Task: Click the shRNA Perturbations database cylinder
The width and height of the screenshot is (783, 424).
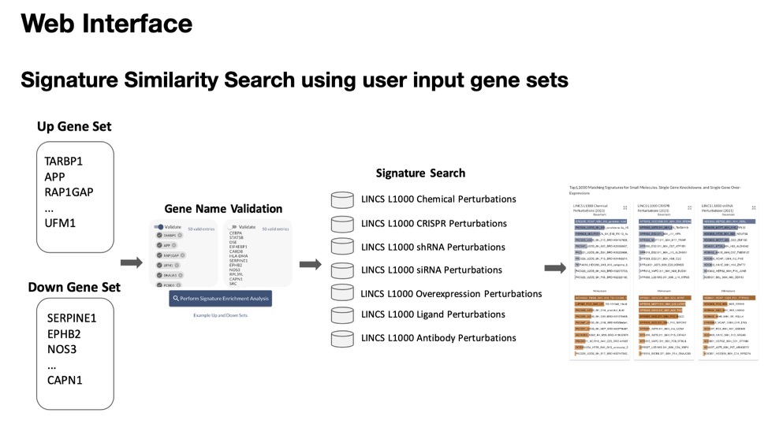Action: (342, 247)
